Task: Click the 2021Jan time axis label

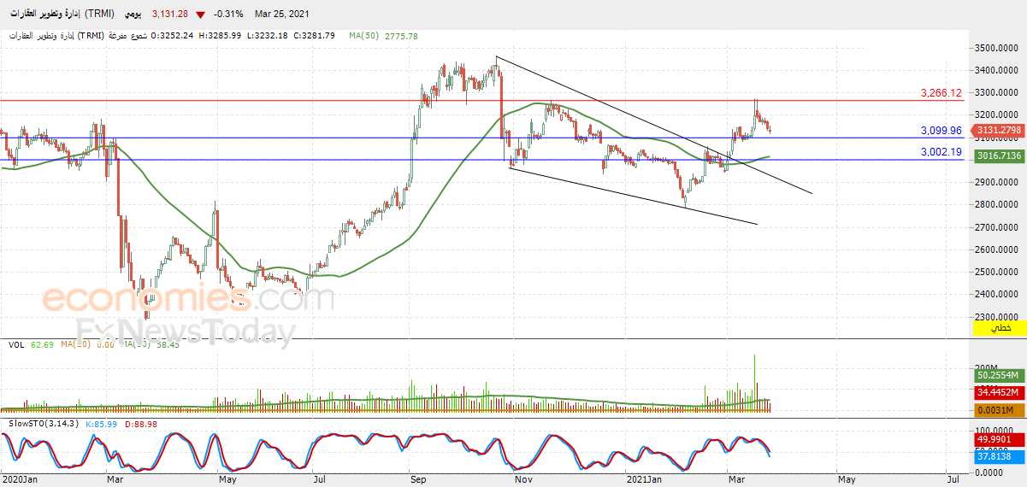Action: click(643, 479)
